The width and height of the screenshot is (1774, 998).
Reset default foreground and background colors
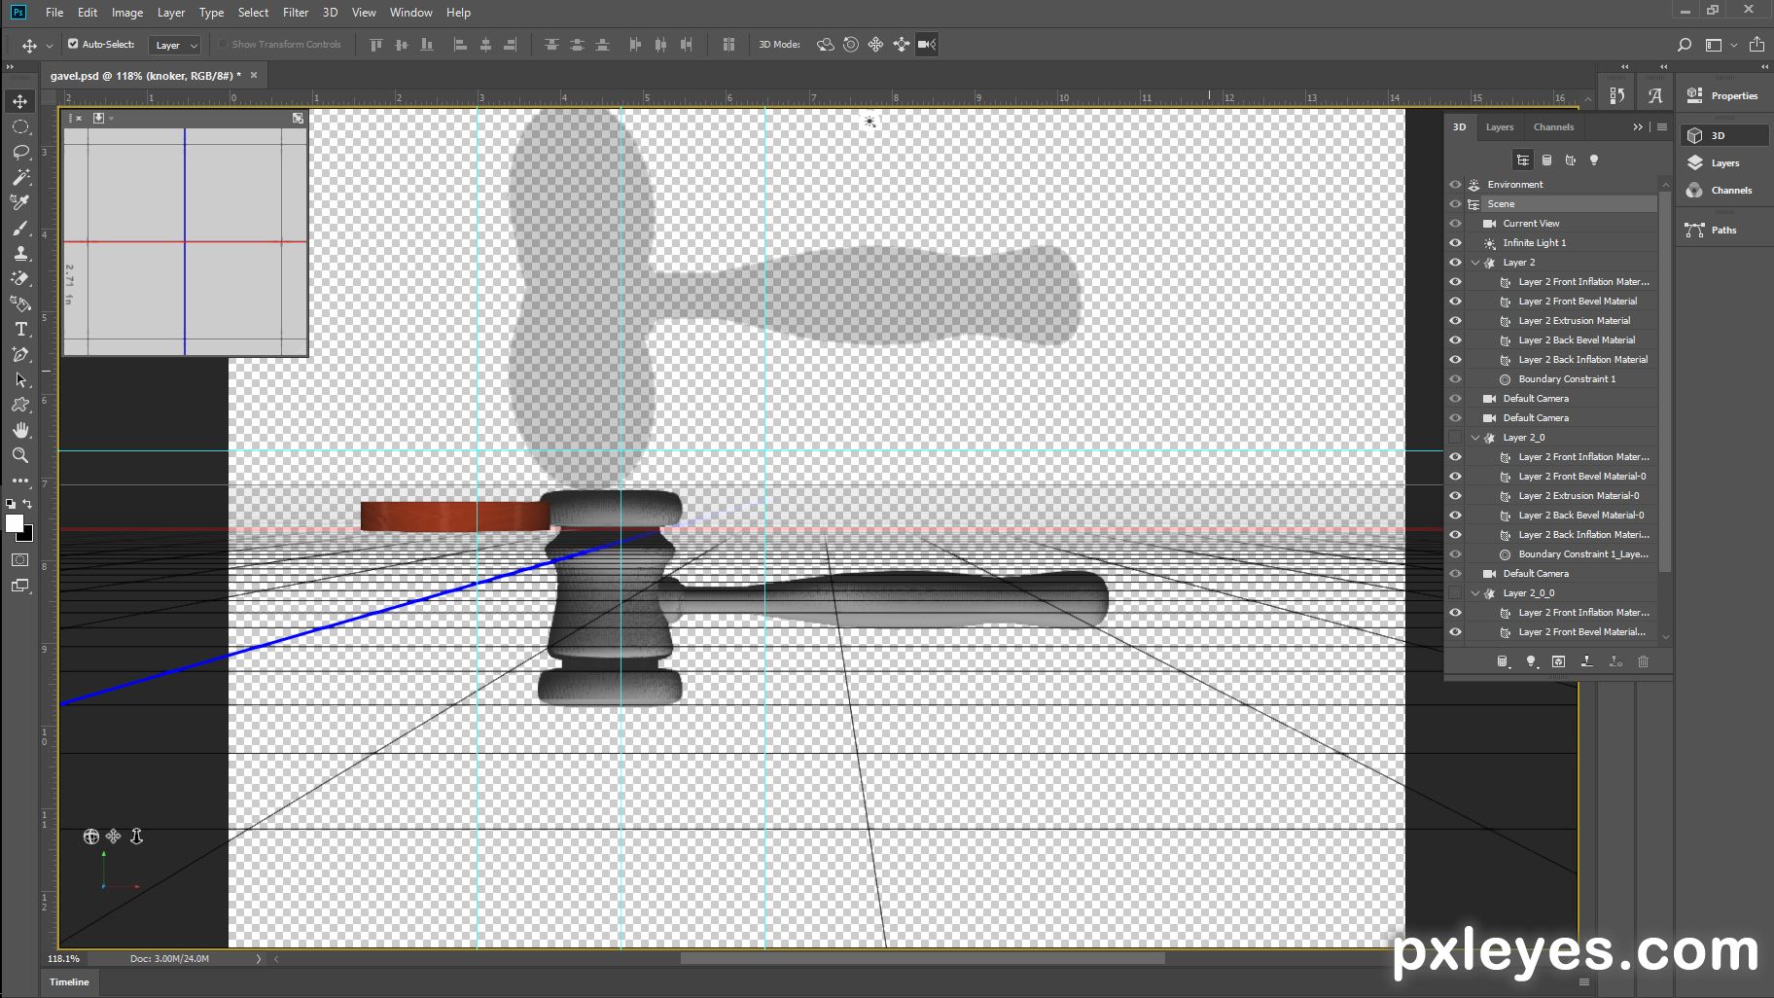pos(11,504)
